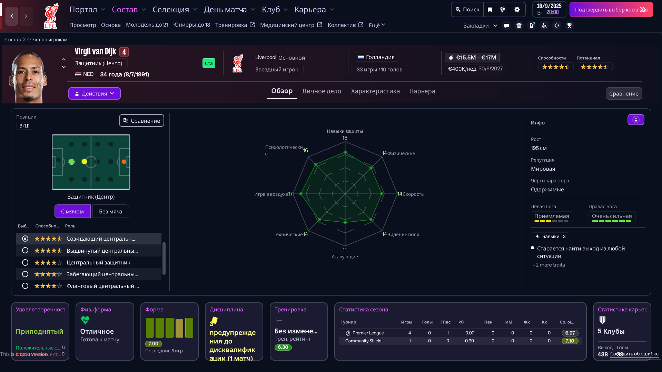The width and height of the screenshot is (662, 372).
Task: Click the green Sta status badge
Action: [209, 63]
